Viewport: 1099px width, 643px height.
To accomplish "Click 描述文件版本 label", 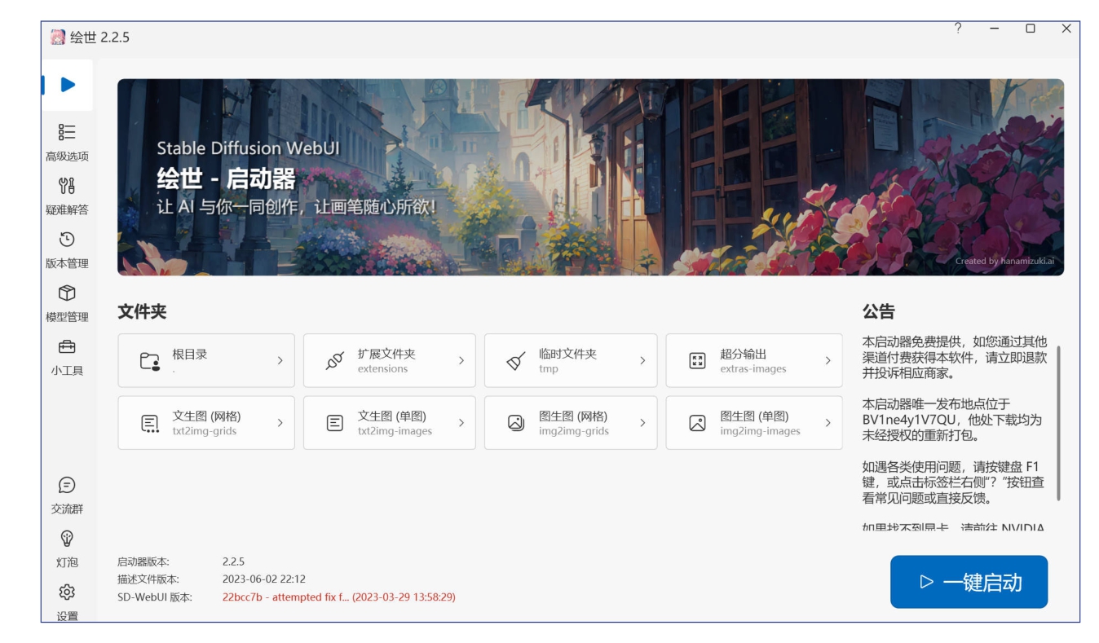I will (x=148, y=579).
